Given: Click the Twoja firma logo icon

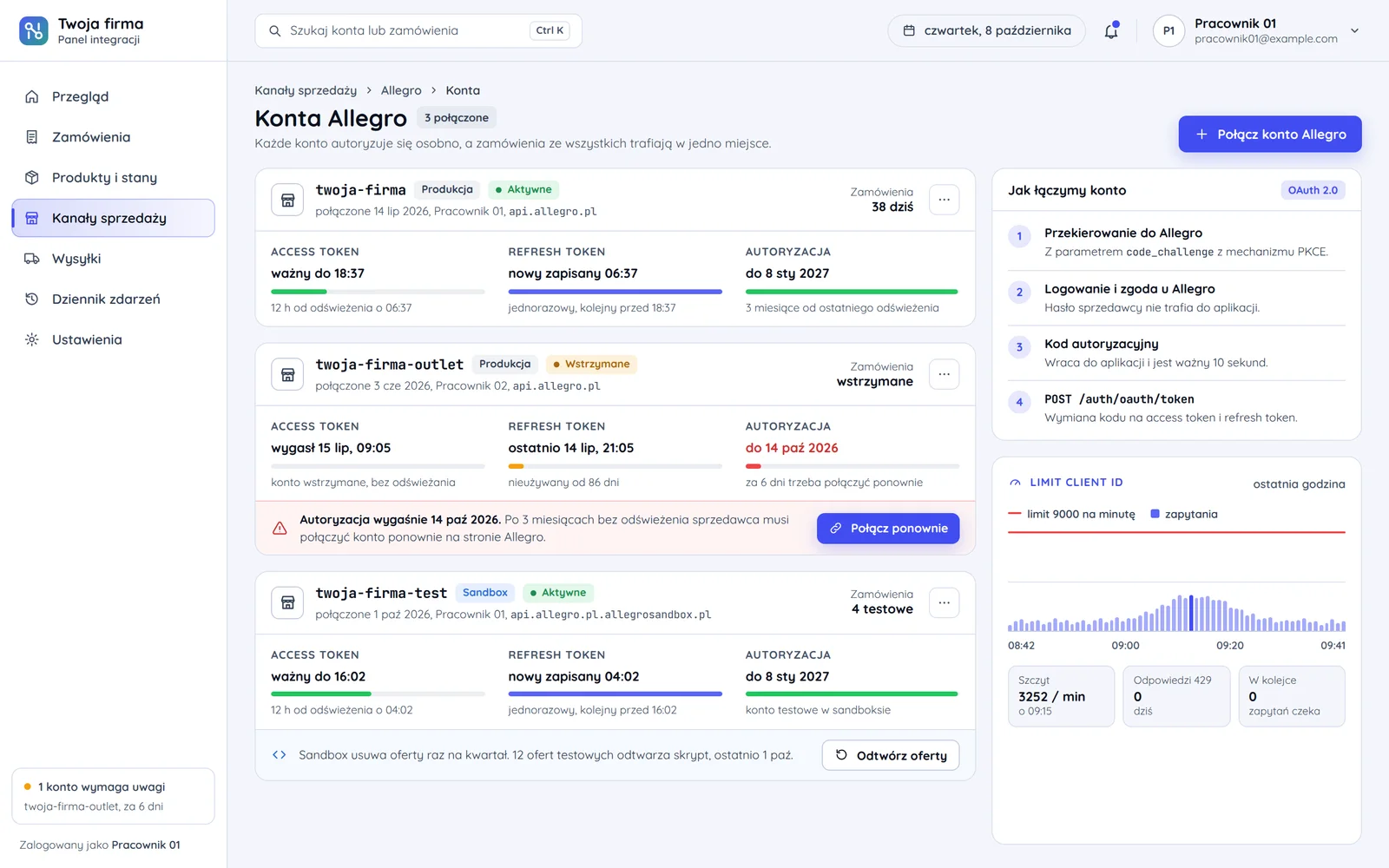Looking at the screenshot, I should tap(34, 30).
